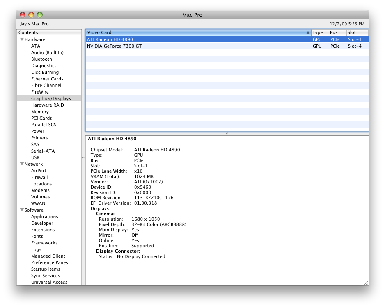The image size is (385, 308).
Task: Select Managed Client entry
Action: pyautogui.click(x=48, y=256)
